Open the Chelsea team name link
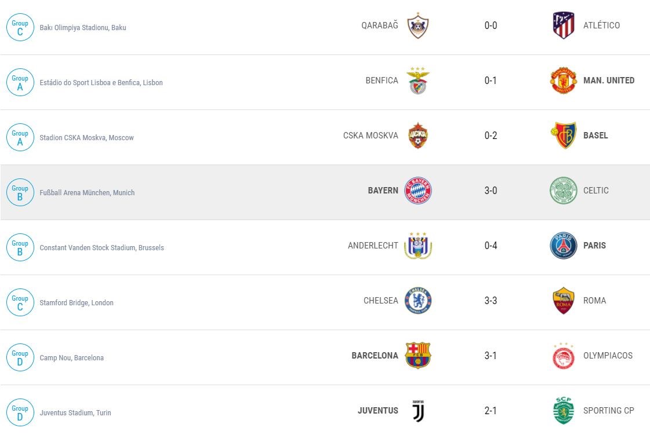The width and height of the screenshot is (650, 435). [x=380, y=301]
